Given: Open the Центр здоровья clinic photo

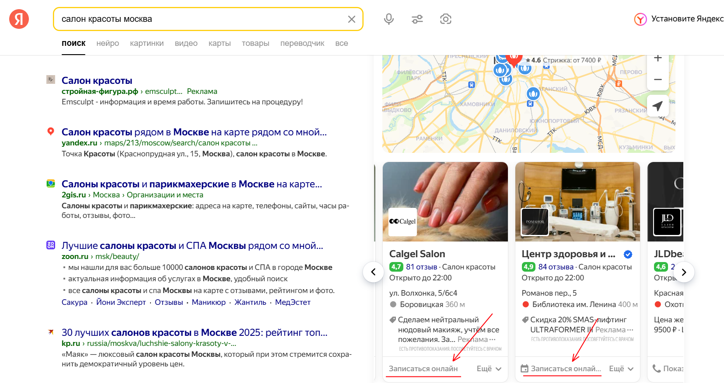Looking at the screenshot, I should (x=577, y=202).
